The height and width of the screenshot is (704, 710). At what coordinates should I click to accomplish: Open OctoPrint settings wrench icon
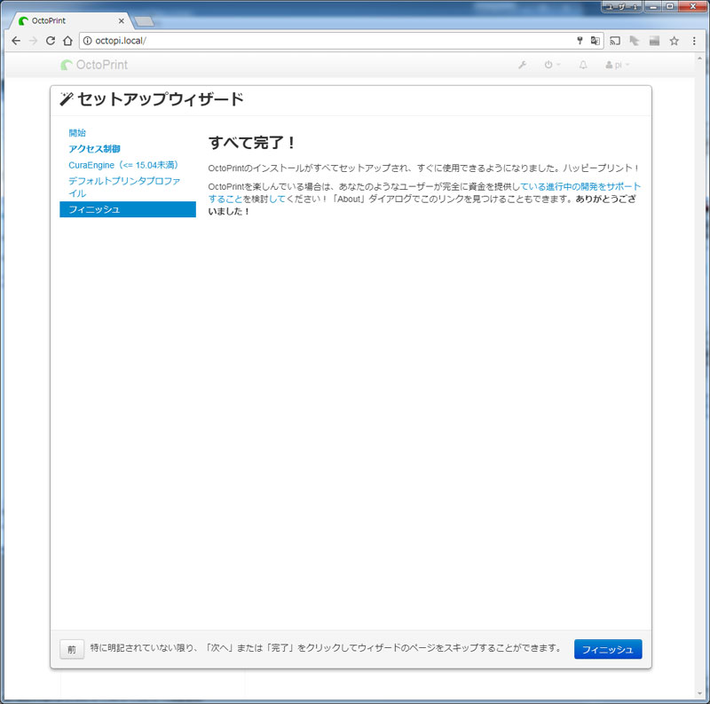click(522, 65)
